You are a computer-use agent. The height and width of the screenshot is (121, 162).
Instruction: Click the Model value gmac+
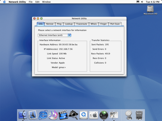62,67
